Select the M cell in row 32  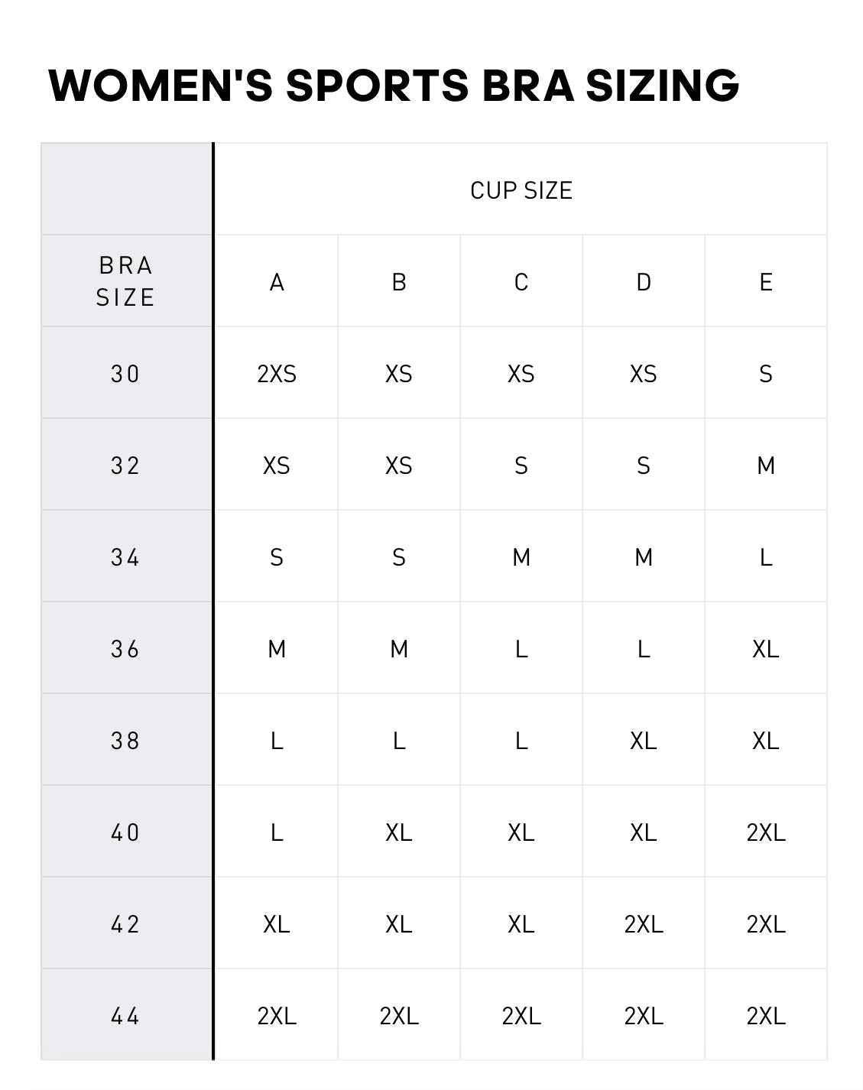766,466
